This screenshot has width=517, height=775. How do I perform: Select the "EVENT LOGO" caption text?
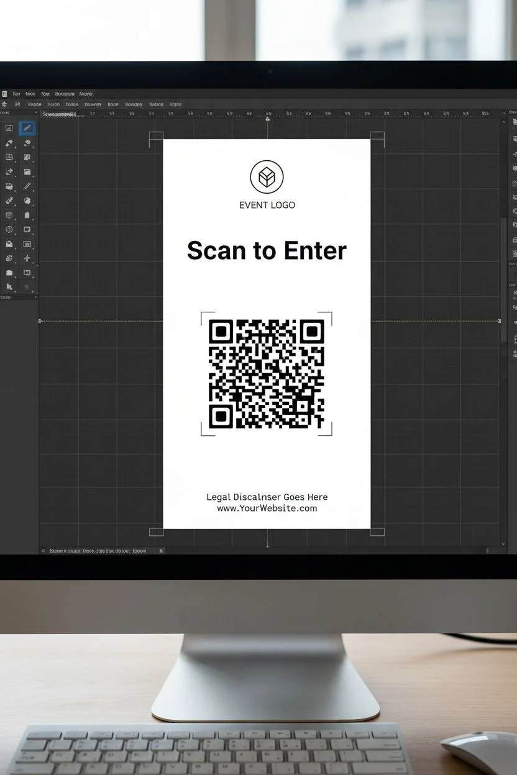[267, 205]
